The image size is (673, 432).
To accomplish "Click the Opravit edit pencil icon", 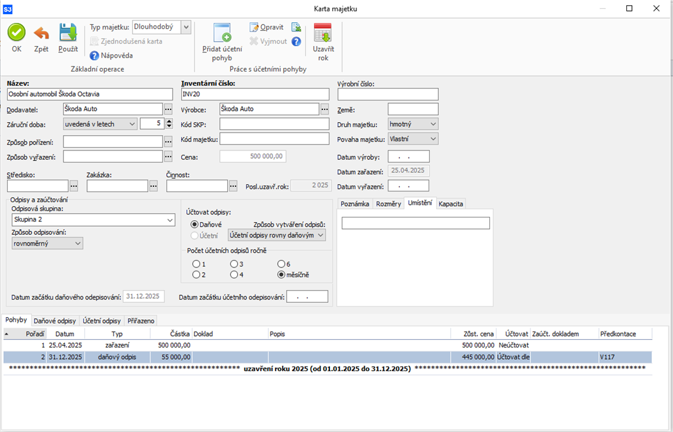I will click(255, 28).
